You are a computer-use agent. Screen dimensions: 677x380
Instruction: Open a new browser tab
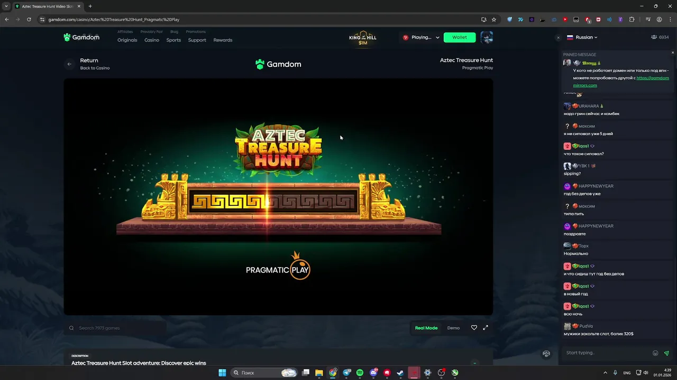tap(90, 6)
